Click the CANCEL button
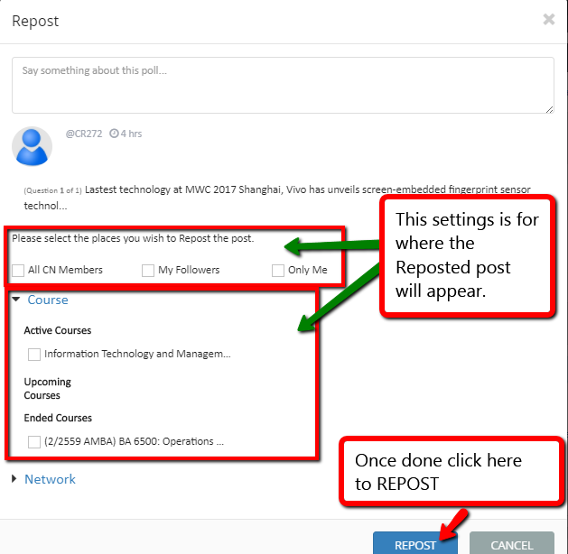Image resolution: width=568 pixels, height=554 pixels. 512,543
